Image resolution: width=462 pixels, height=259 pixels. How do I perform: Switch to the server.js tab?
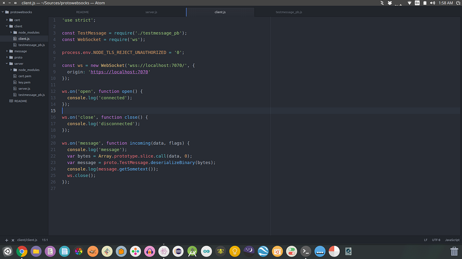pyautogui.click(x=151, y=12)
